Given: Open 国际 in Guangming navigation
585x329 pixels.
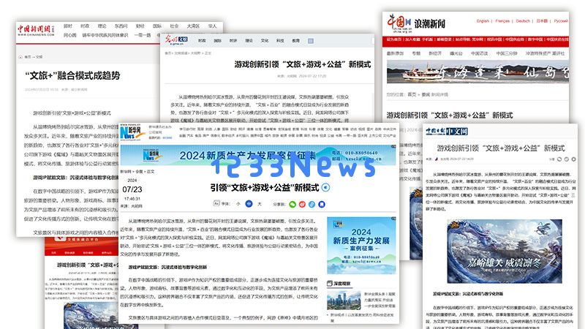Looking at the screenshot, I should pos(217,41).
